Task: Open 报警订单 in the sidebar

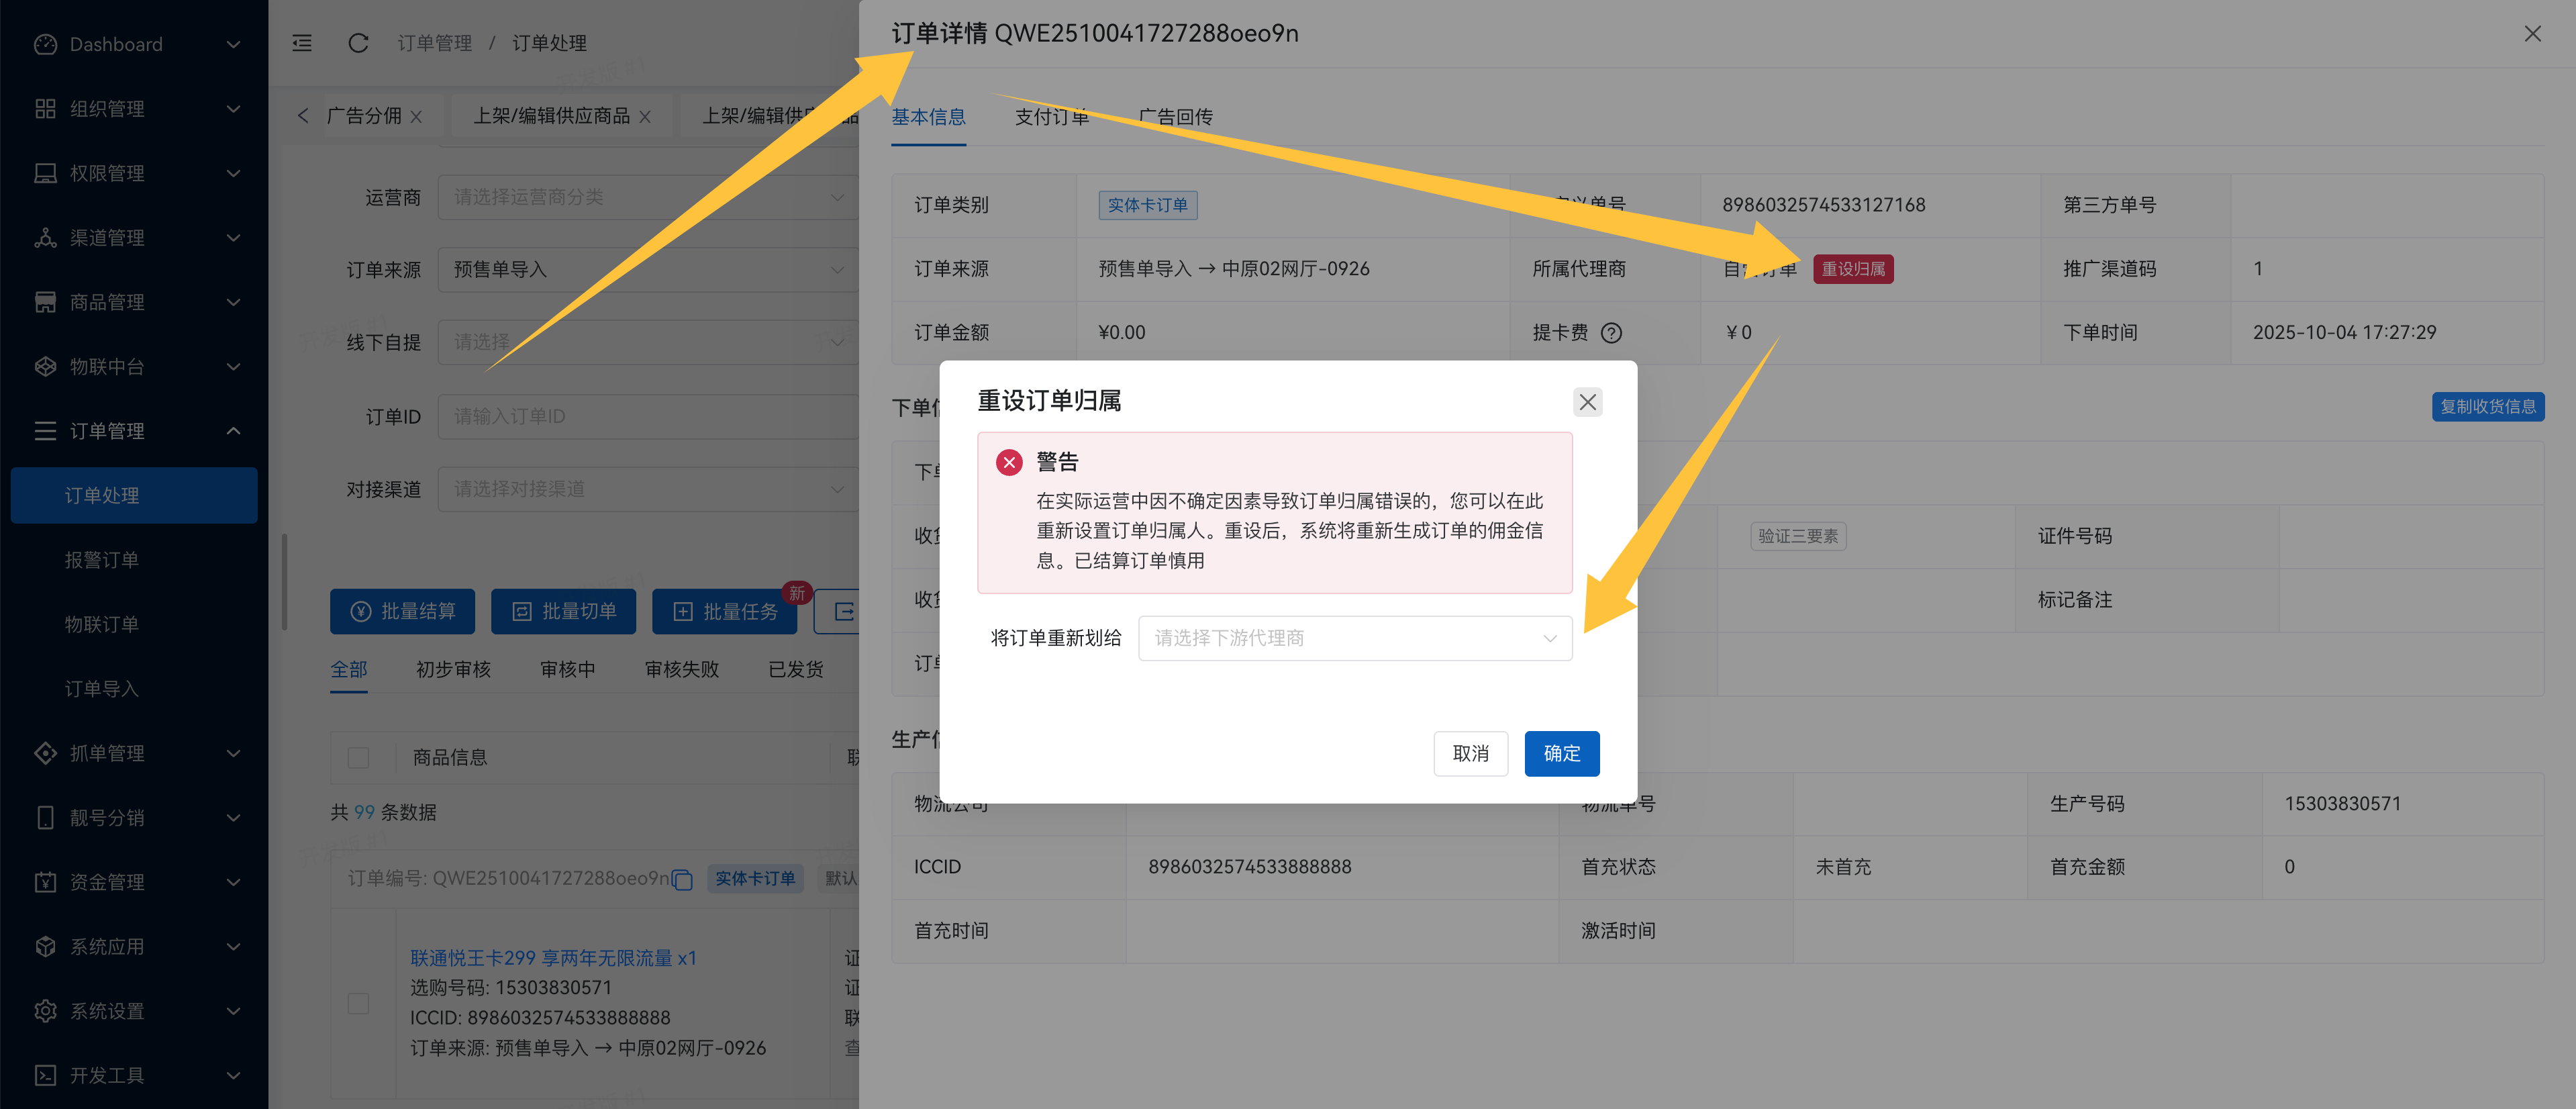Action: point(102,560)
